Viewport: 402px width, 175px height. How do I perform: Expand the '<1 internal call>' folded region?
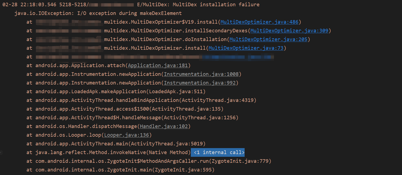(218, 152)
